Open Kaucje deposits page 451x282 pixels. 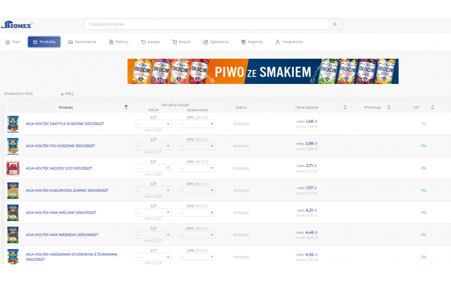[151, 42]
